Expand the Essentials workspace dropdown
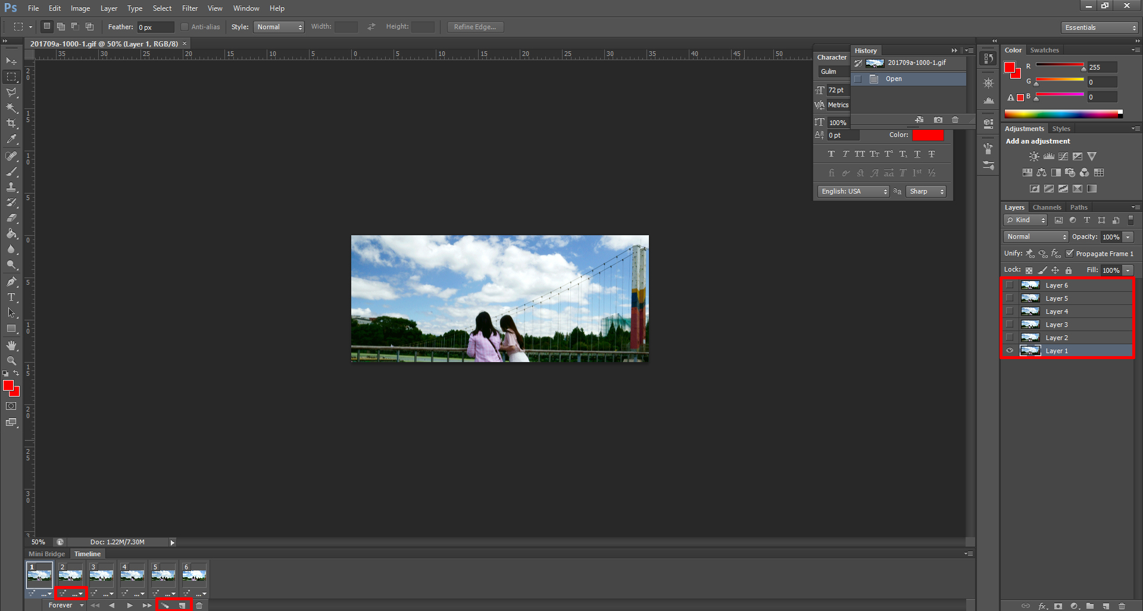Screen dimensions: 1143x611 pyautogui.click(x=1100, y=27)
